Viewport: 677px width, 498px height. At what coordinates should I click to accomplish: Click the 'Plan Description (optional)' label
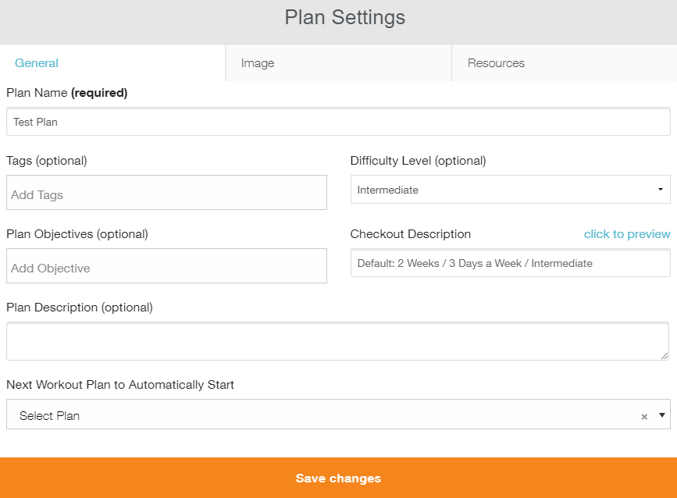[x=80, y=308]
